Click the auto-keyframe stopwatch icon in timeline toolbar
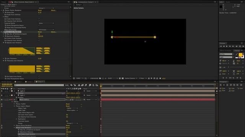 93,85
